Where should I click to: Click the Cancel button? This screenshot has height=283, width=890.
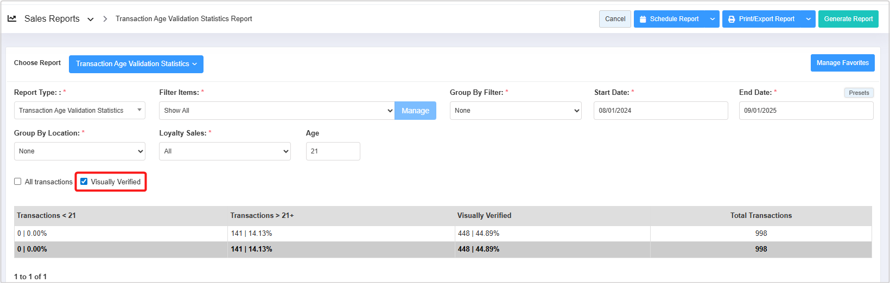[x=615, y=19]
